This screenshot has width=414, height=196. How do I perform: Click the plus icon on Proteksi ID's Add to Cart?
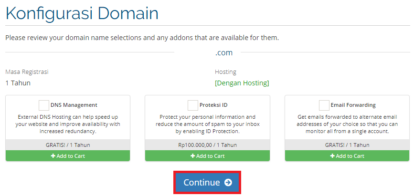[x=192, y=156]
